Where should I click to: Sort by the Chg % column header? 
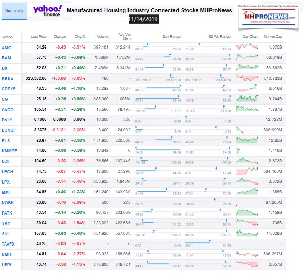pos(80,37)
